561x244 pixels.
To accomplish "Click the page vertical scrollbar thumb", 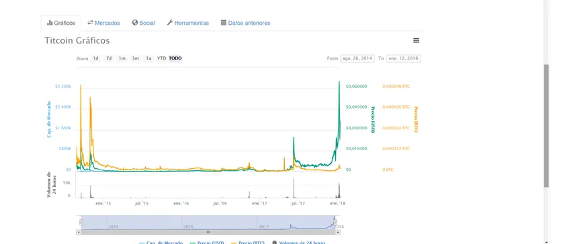I will click(546, 125).
